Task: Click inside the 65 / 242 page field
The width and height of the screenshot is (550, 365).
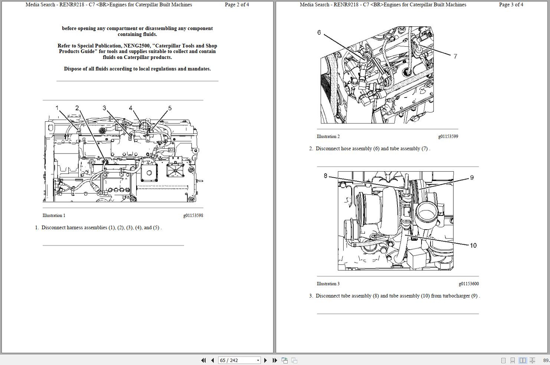Action: coord(234,360)
